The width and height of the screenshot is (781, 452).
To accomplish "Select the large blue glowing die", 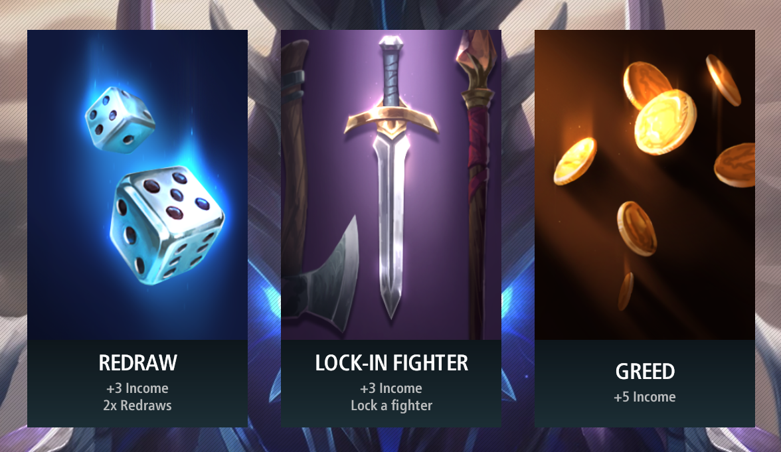I will click(167, 226).
